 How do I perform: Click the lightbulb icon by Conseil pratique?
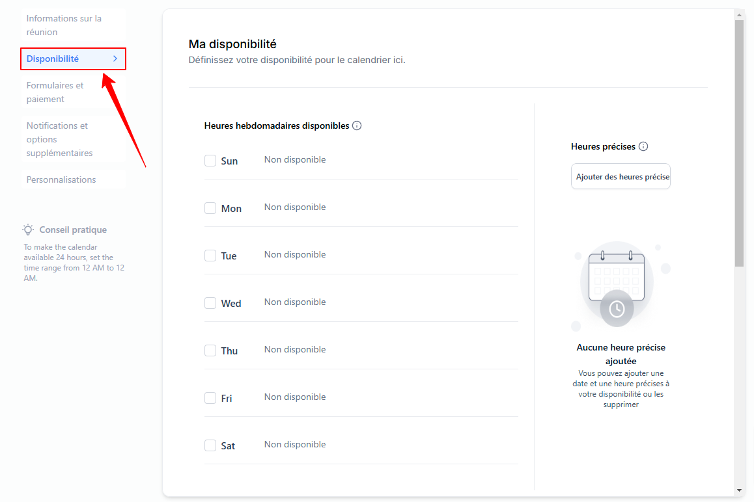pyautogui.click(x=29, y=230)
